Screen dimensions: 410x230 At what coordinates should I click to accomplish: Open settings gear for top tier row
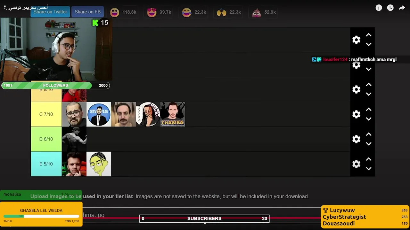[356, 40]
